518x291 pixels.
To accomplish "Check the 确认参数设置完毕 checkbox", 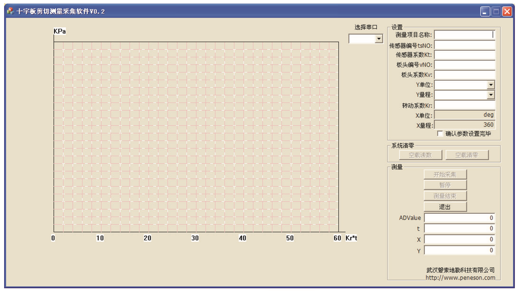I will click(x=440, y=134).
